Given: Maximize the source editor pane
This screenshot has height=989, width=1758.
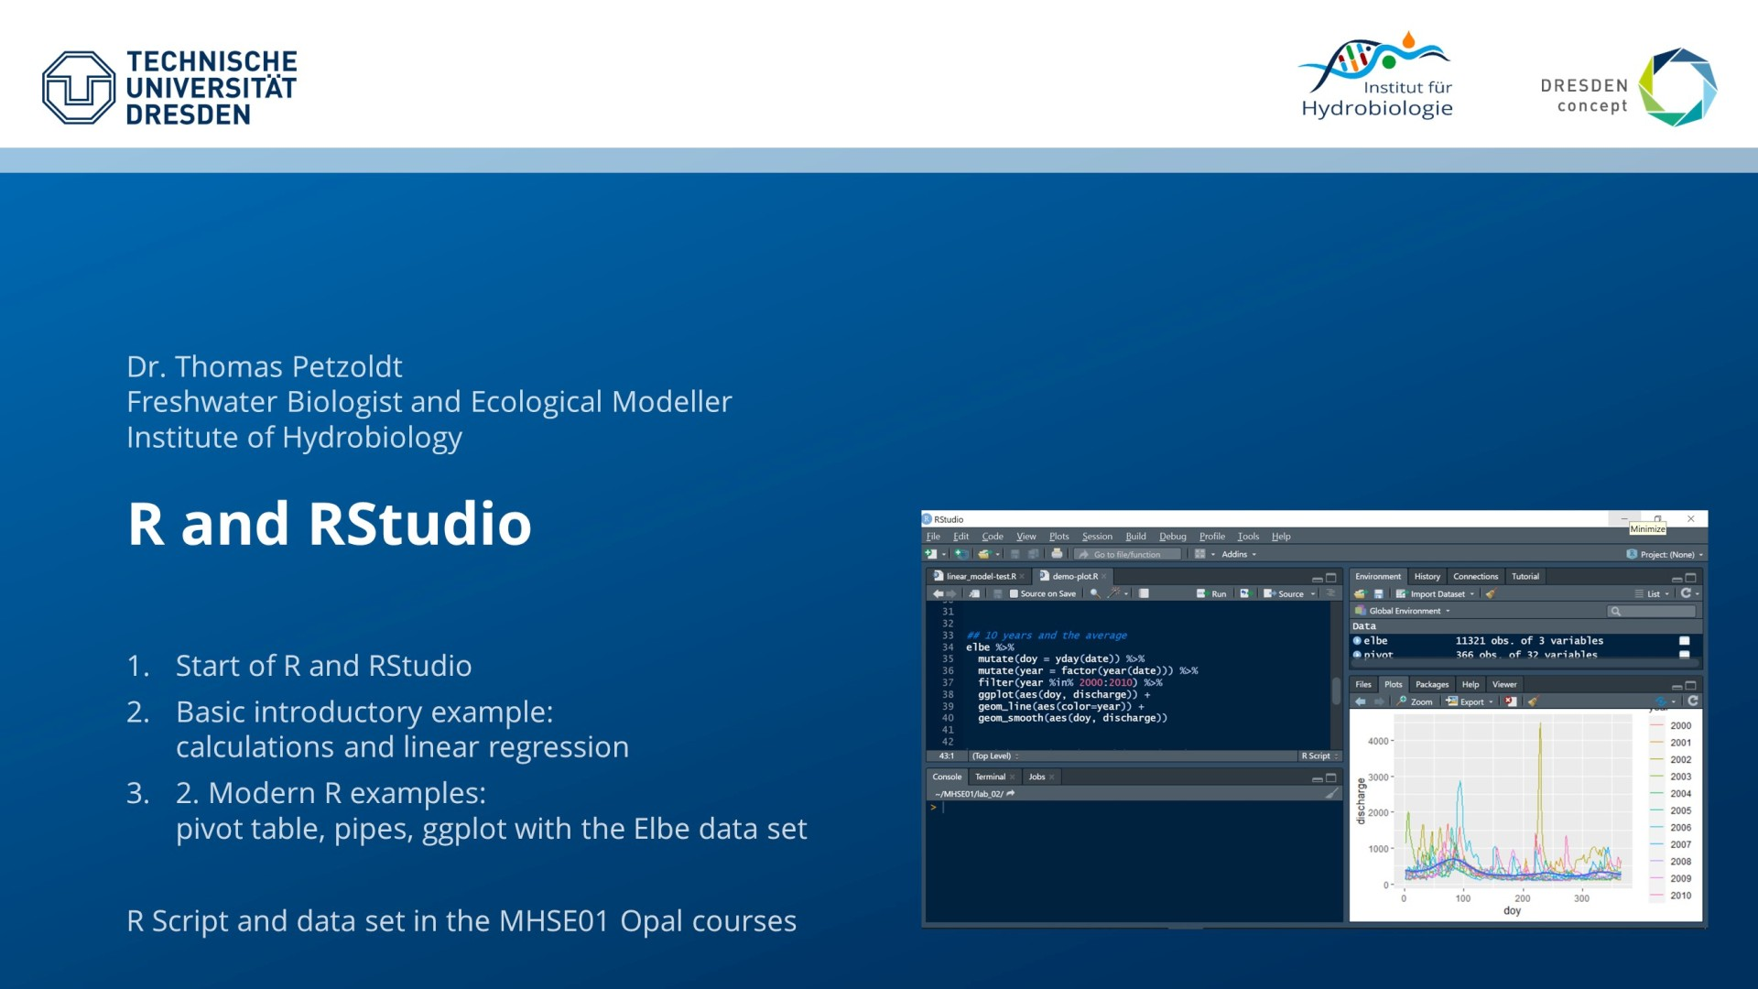Looking at the screenshot, I should pyautogui.click(x=1331, y=577).
